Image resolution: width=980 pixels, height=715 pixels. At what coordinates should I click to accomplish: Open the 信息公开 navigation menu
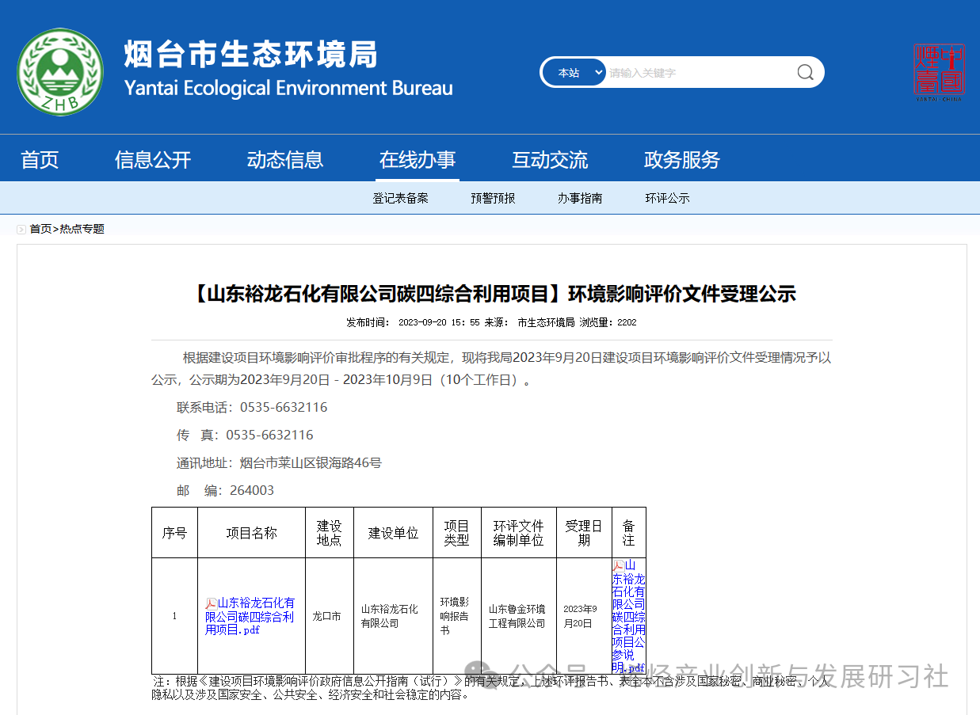click(153, 160)
